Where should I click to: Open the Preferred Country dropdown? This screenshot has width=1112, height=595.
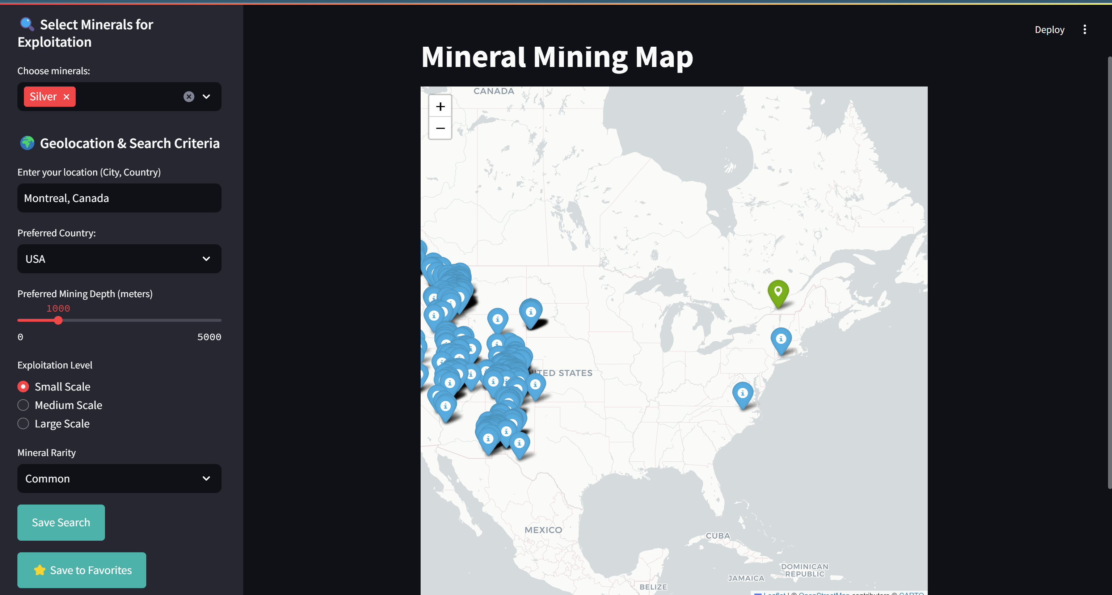(x=119, y=259)
